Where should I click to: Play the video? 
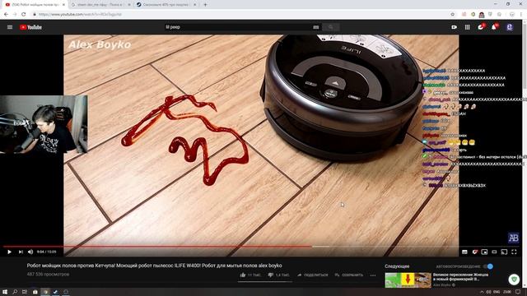click(x=9, y=252)
